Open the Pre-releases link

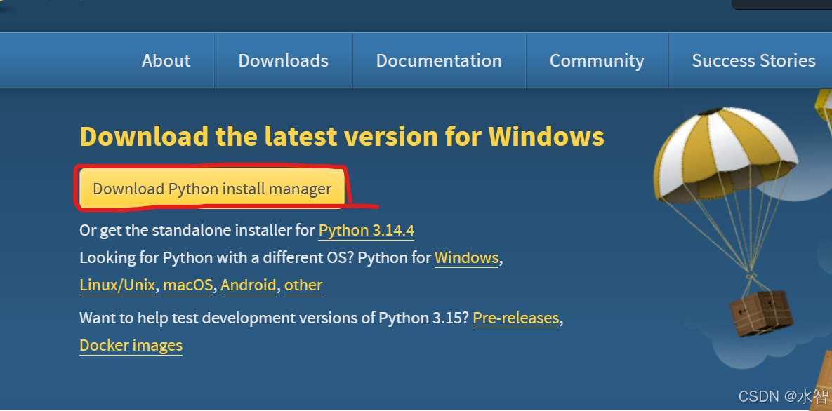(516, 318)
